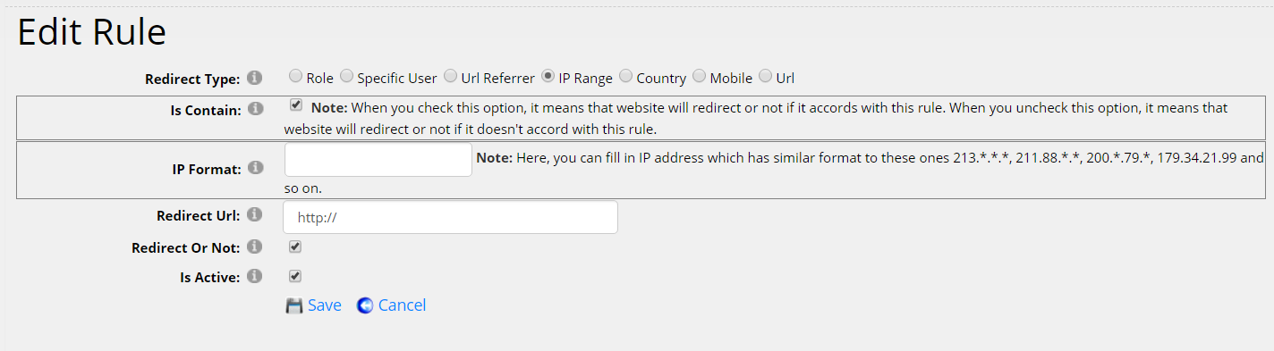
Task: Click the info icon beside Redirect Url
Action: pyautogui.click(x=254, y=214)
